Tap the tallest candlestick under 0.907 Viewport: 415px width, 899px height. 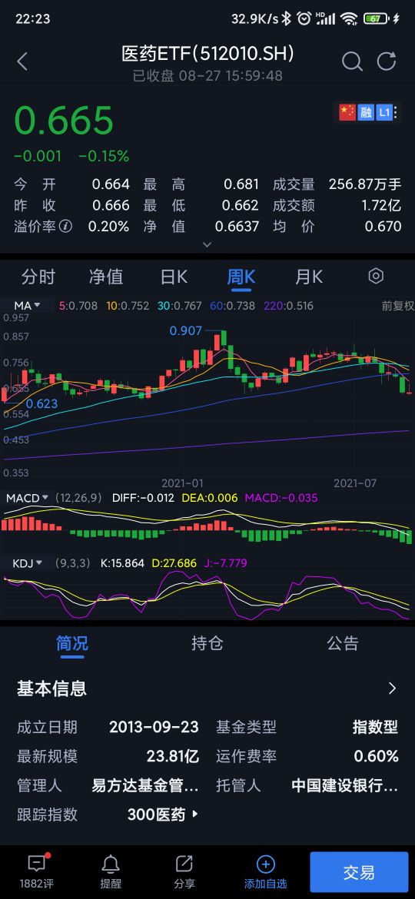224,337
